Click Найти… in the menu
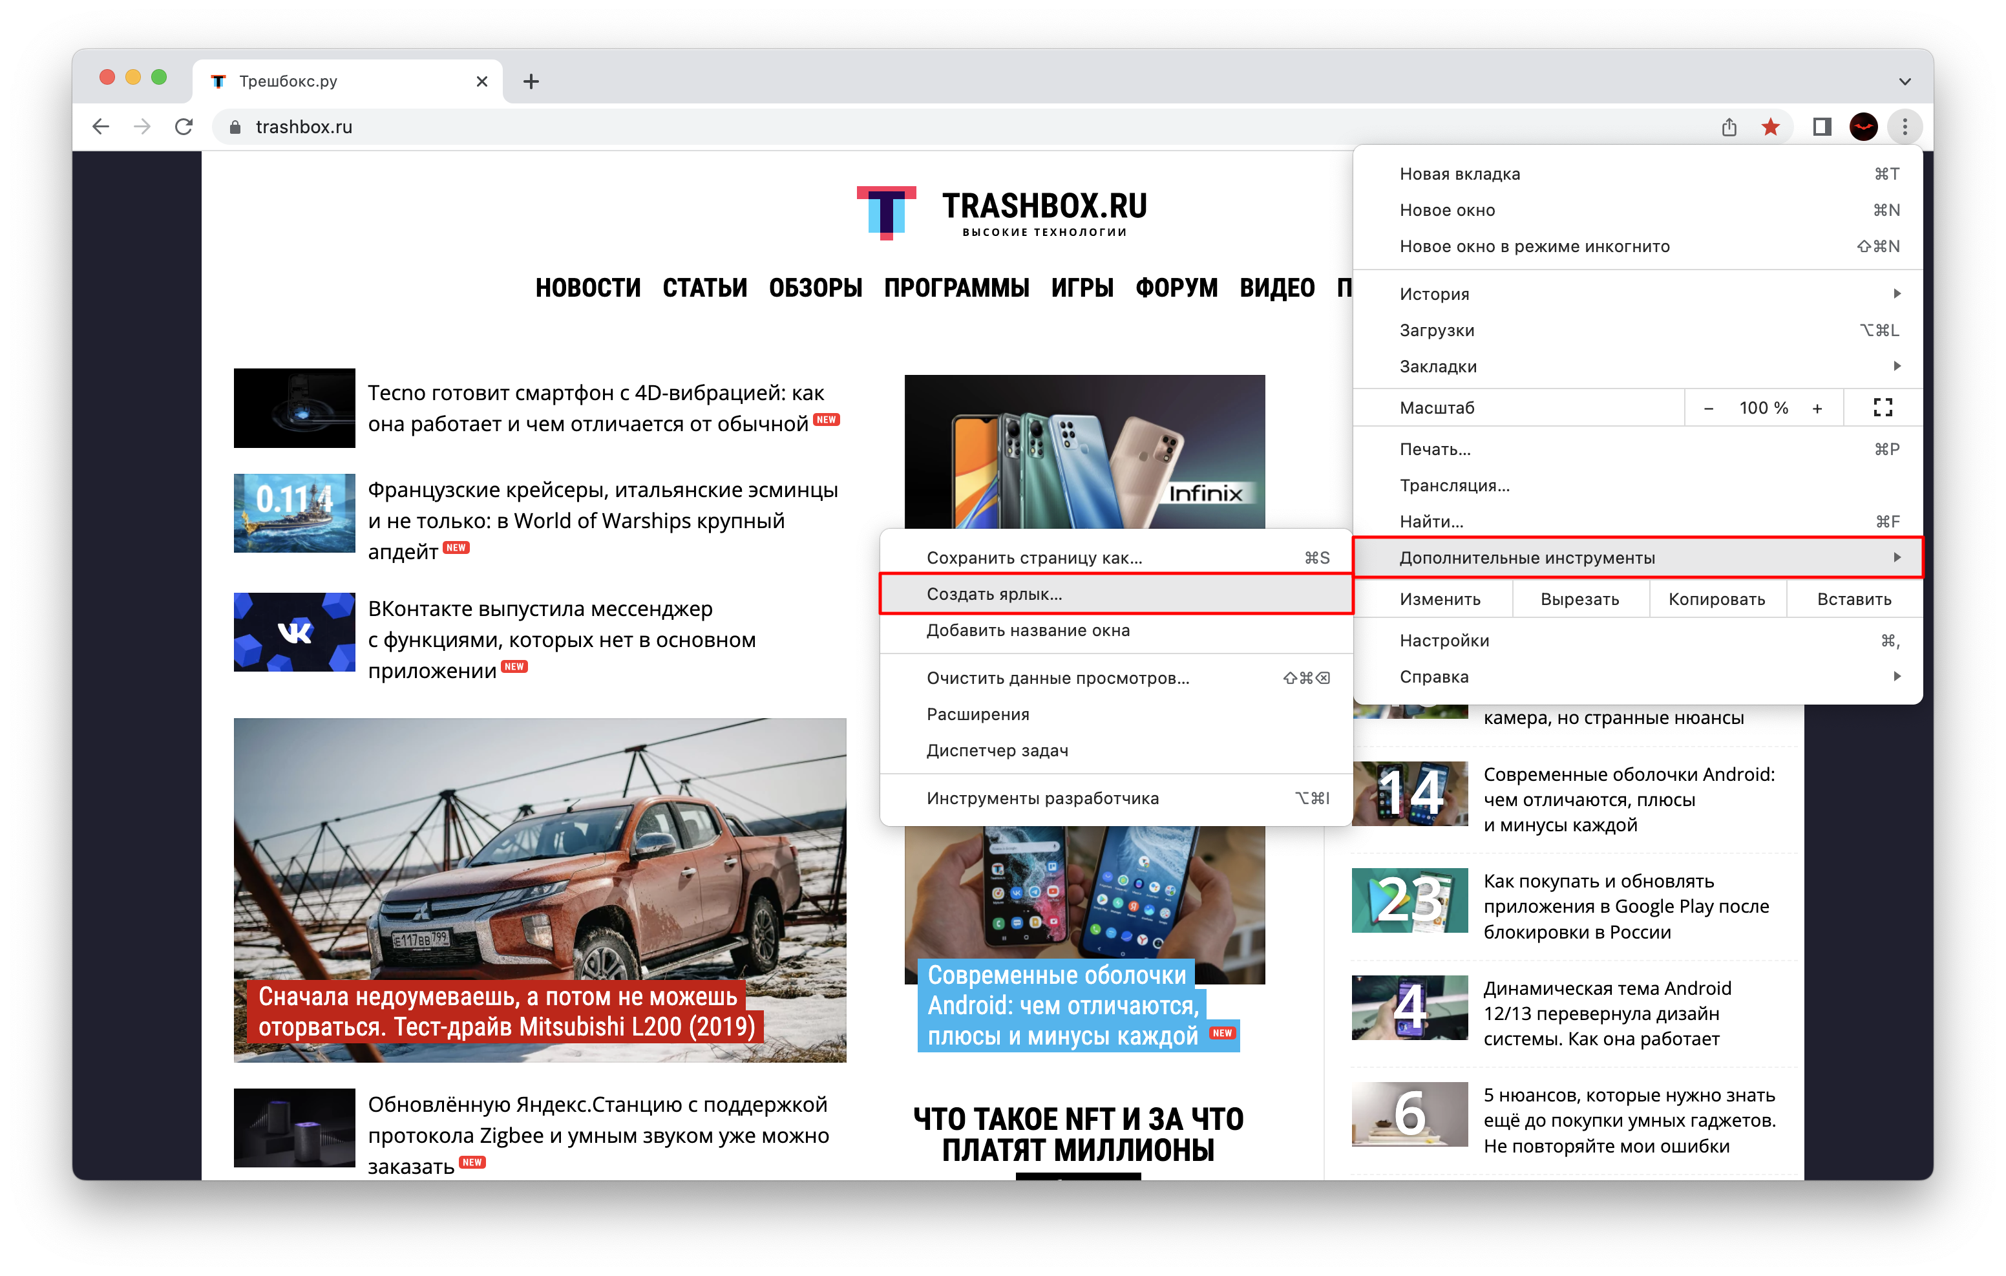The height and width of the screenshot is (1276, 2006). 1638,522
